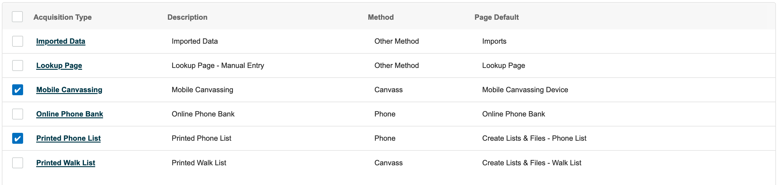The width and height of the screenshot is (779, 185).
Task: Sort by Page Default column header
Action: pos(497,17)
